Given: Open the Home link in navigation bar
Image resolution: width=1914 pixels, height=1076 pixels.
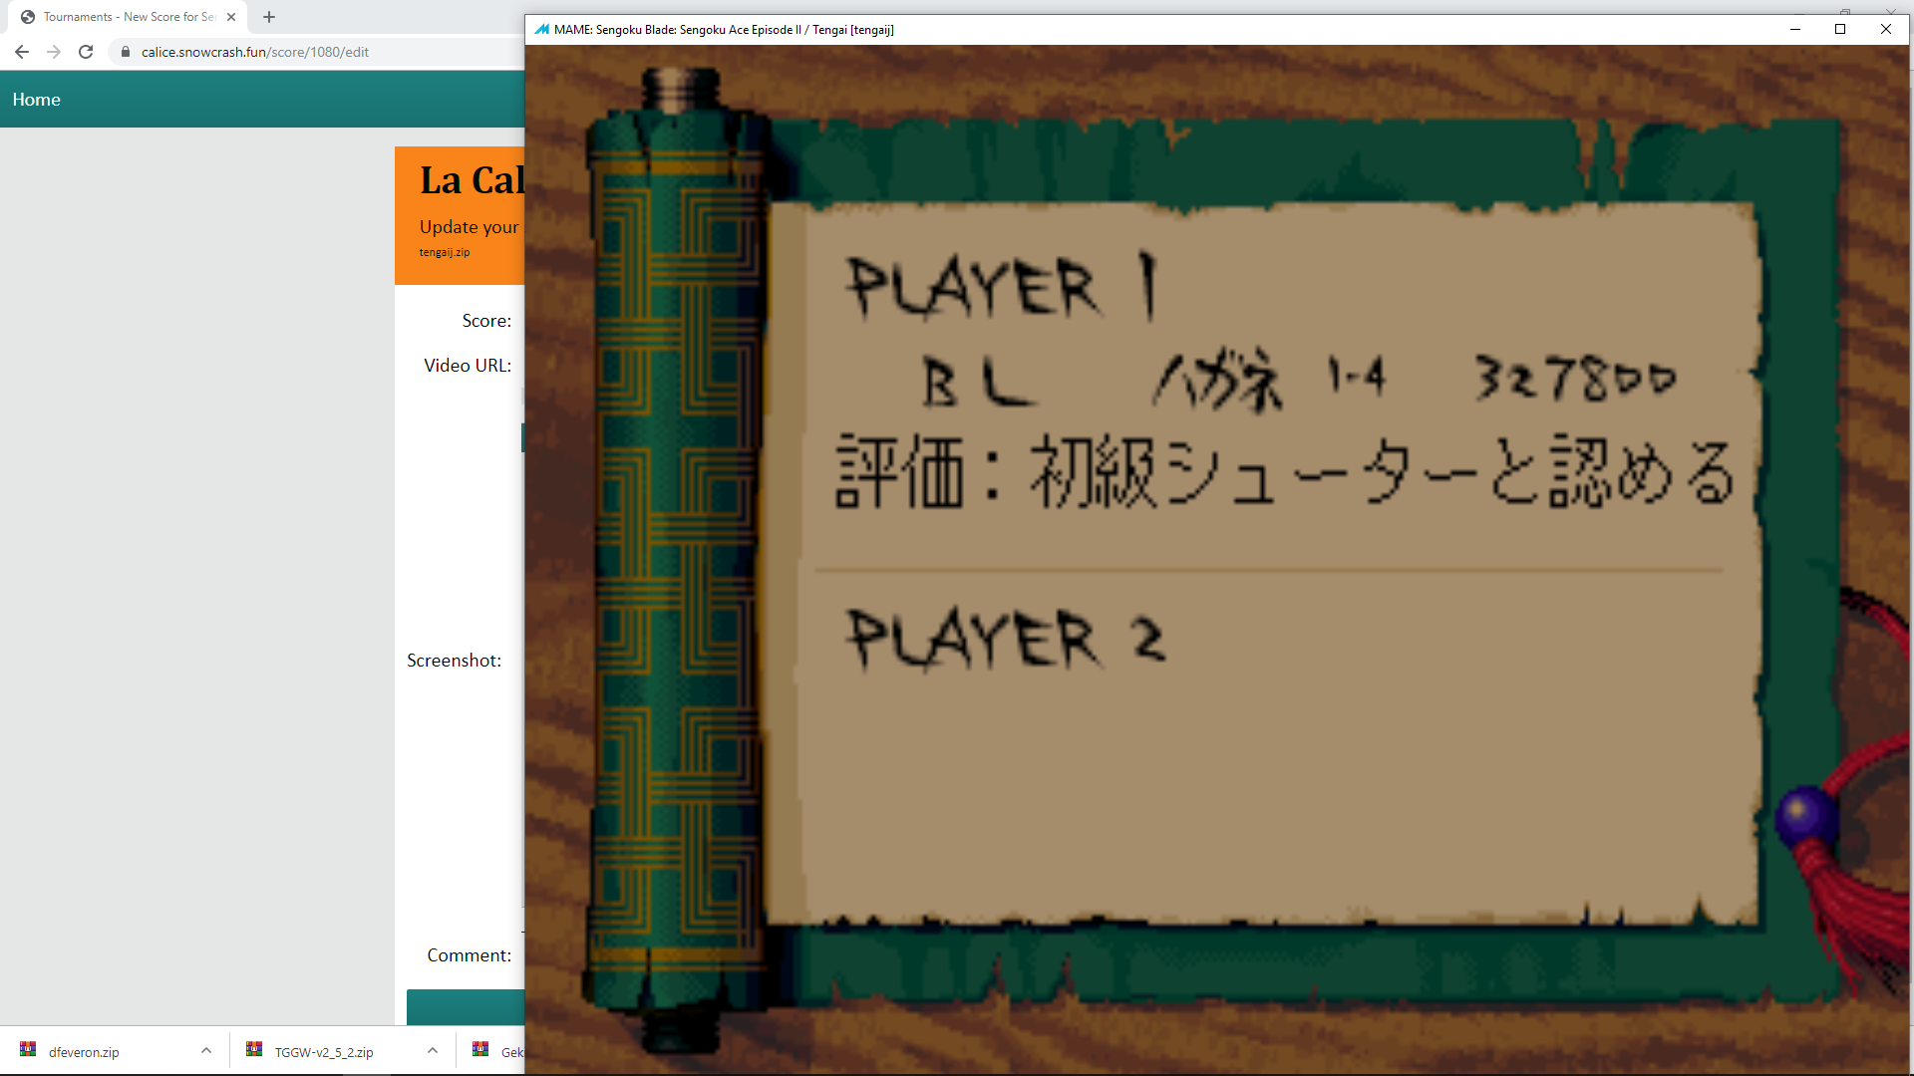Looking at the screenshot, I should click(x=37, y=100).
